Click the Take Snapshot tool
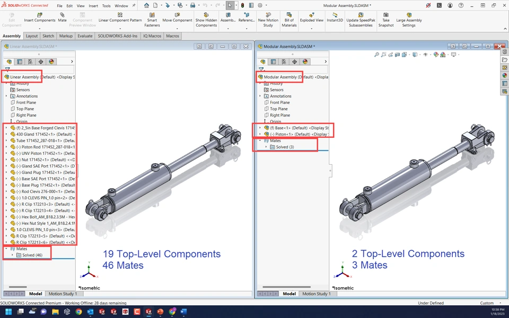509x318 pixels. coord(385,20)
